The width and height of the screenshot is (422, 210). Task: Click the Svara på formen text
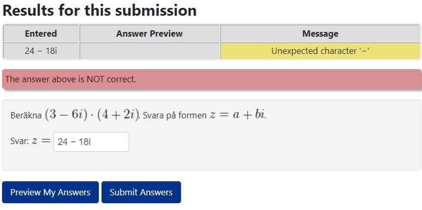pyautogui.click(x=174, y=115)
